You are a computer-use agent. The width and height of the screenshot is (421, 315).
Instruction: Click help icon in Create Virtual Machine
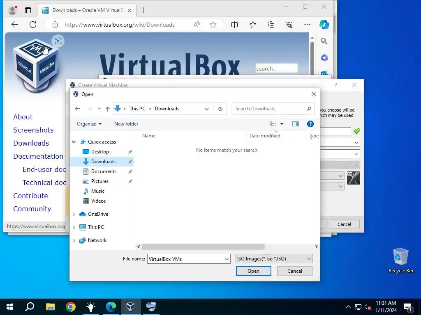(335, 85)
